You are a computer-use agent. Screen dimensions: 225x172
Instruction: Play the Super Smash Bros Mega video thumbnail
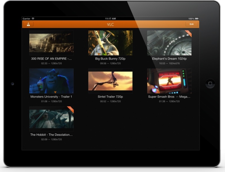(x=169, y=81)
